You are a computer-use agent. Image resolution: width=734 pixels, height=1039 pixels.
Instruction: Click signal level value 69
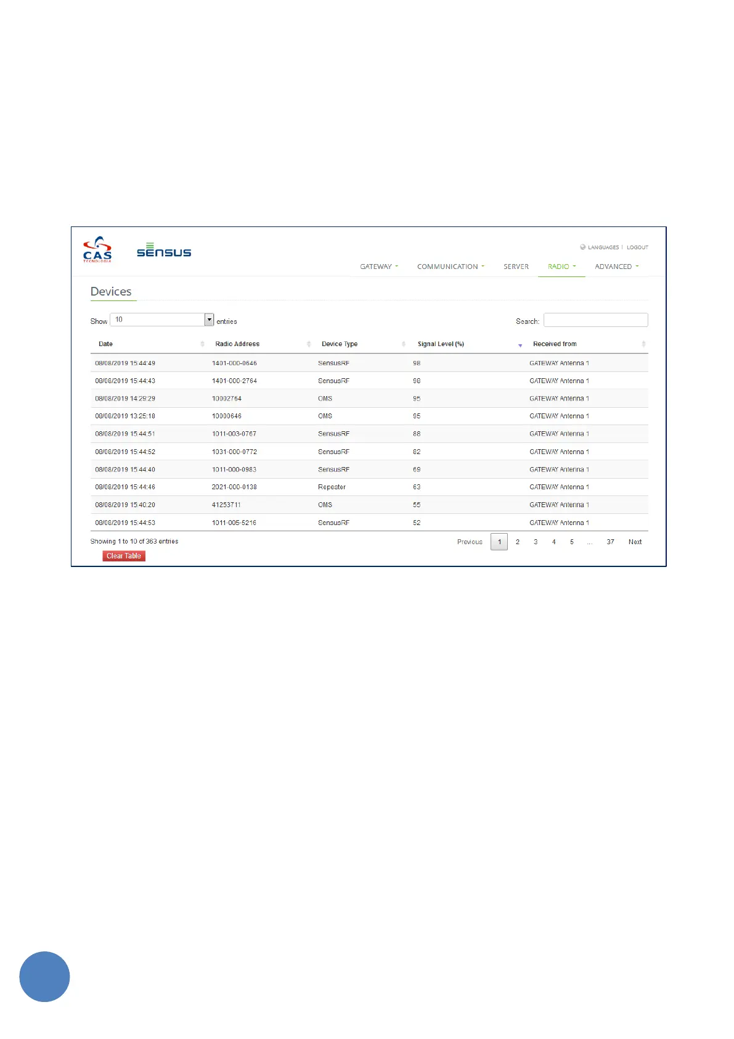click(417, 470)
